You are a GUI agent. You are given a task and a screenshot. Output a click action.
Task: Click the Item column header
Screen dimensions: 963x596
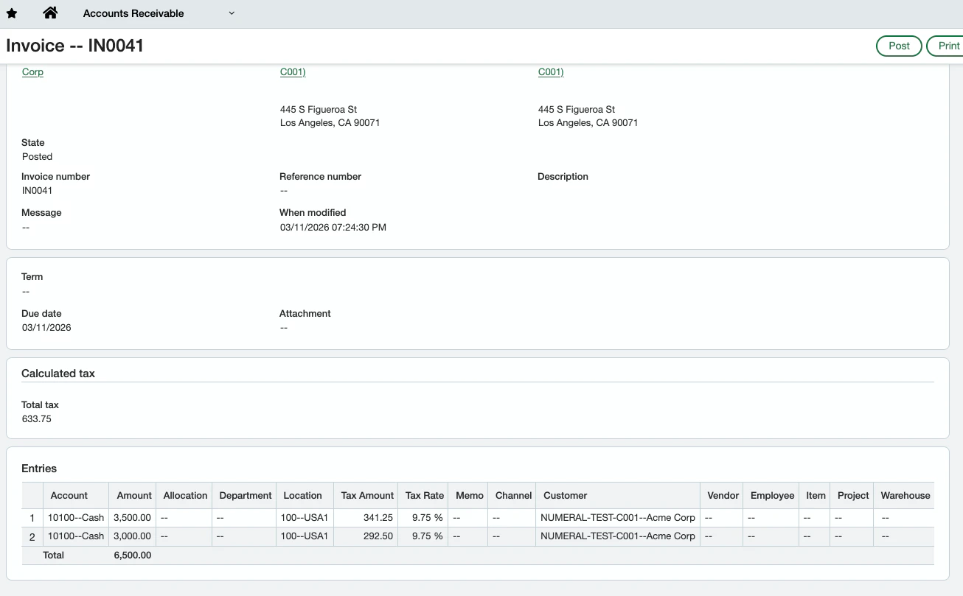point(816,496)
